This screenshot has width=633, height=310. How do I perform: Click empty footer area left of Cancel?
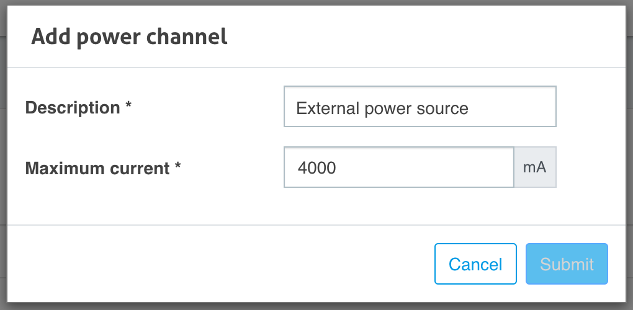[x=218, y=264]
